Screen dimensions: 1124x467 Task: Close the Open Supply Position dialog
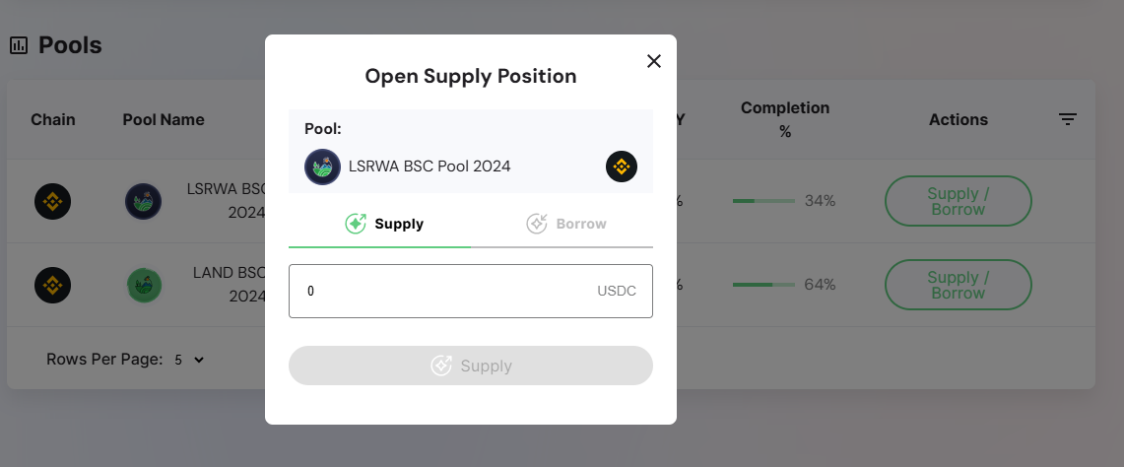653,61
